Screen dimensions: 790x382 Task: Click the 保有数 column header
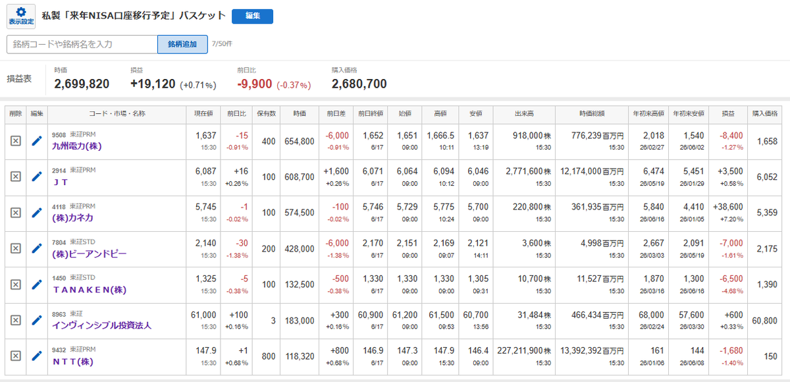[267, 114]
